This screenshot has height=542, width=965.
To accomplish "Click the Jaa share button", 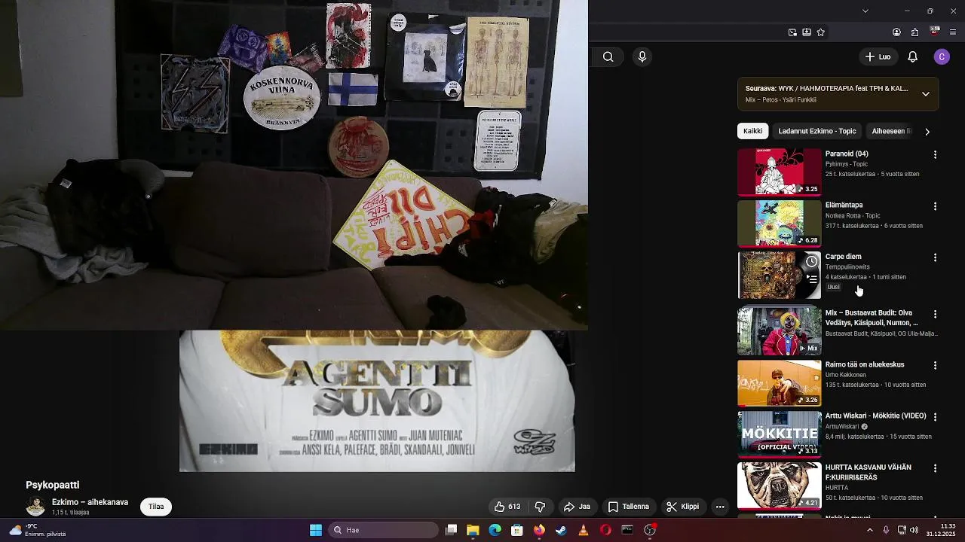I will click(577, 507).
